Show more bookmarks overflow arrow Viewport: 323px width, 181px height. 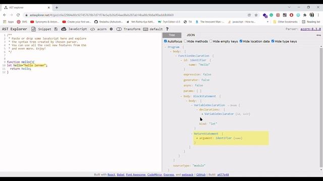coord(267,22)
